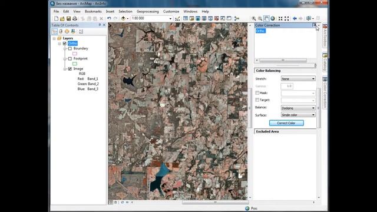The width and height of the screenshot is (377, 212).
Task: Click the Boundary pink symbol swatch
Action: pyautogui.click(x=75, y=54)
